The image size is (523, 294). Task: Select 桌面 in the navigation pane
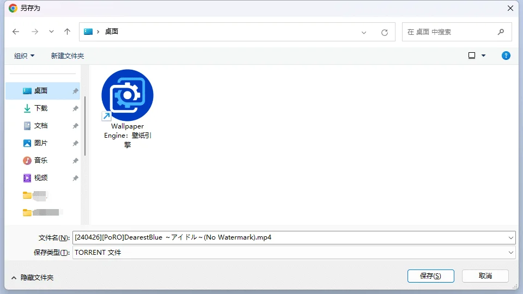(42, 91)
